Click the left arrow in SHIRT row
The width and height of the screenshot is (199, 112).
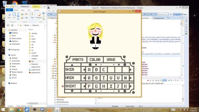84,86
